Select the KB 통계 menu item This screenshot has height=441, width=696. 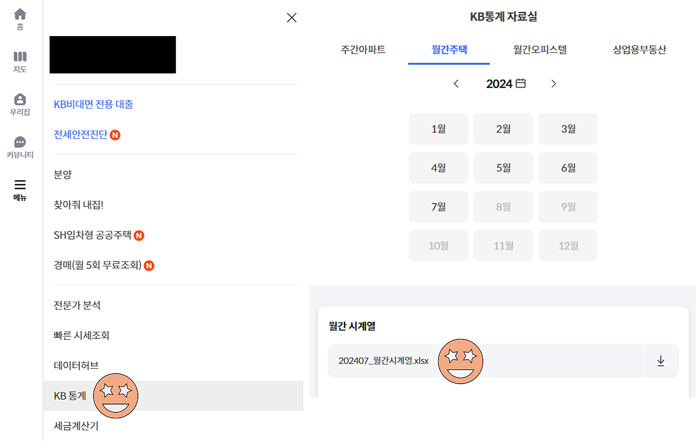click(x=173, y=396)
